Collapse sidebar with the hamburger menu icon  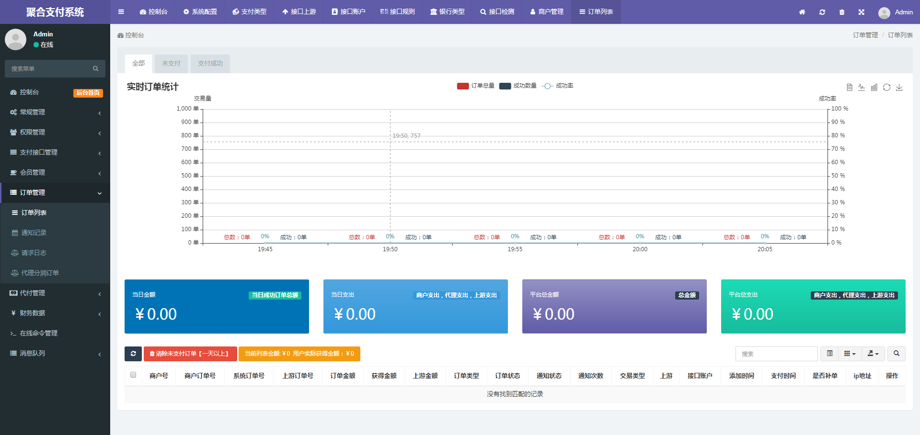121,12
